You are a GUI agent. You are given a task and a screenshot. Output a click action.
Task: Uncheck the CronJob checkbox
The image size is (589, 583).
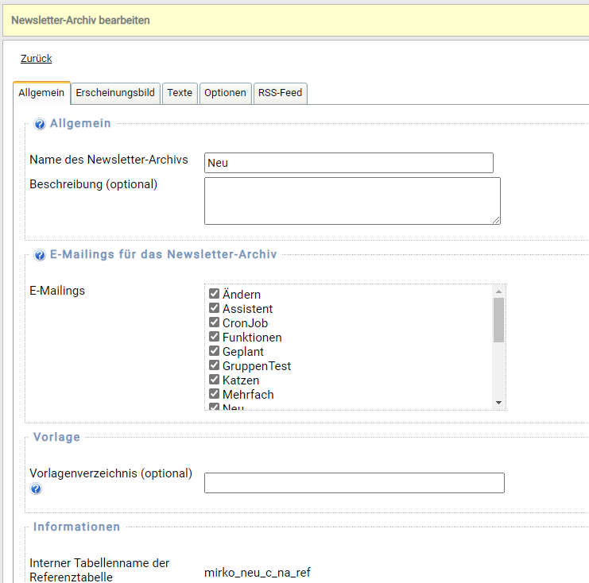[x=214, y=322]
